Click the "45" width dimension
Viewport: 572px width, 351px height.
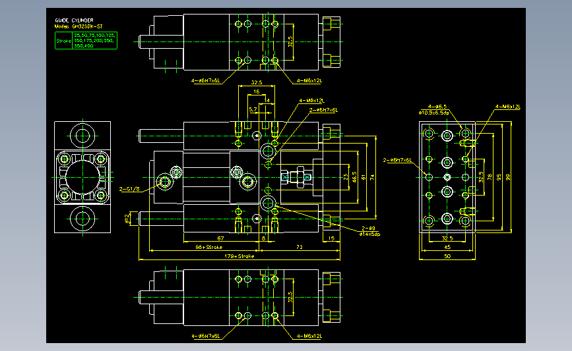pyautogui.click(x=447, y=247)
